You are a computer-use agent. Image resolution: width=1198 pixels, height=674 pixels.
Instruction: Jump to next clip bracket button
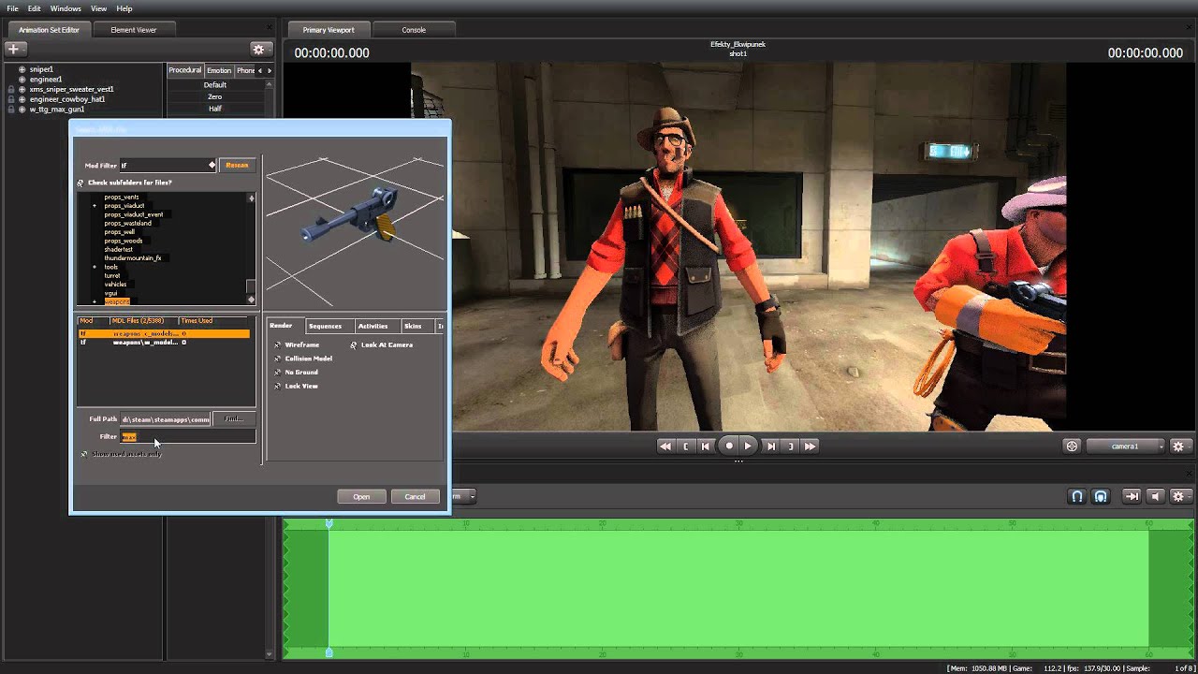[791, 447]
